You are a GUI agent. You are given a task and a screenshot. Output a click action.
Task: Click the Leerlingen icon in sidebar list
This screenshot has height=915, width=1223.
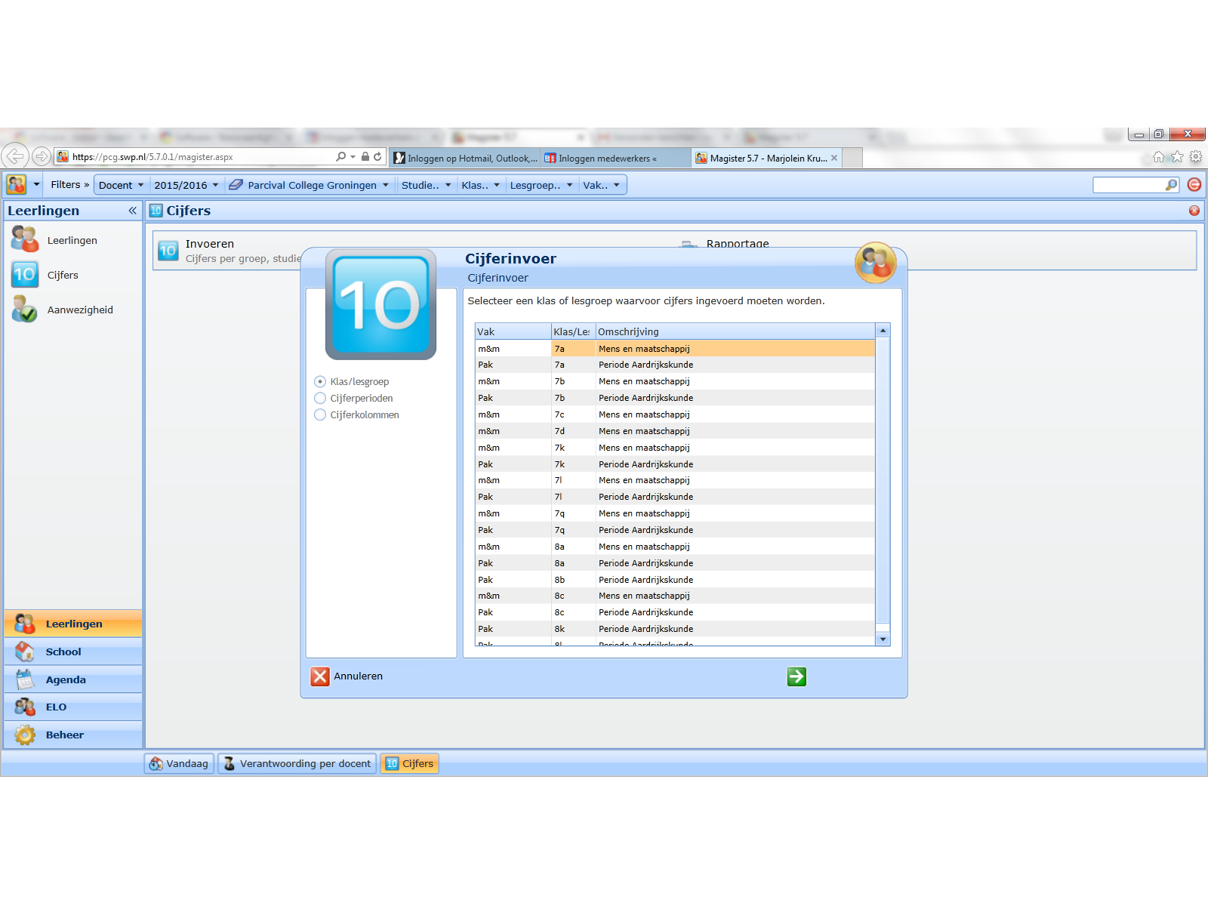(24, 240)
